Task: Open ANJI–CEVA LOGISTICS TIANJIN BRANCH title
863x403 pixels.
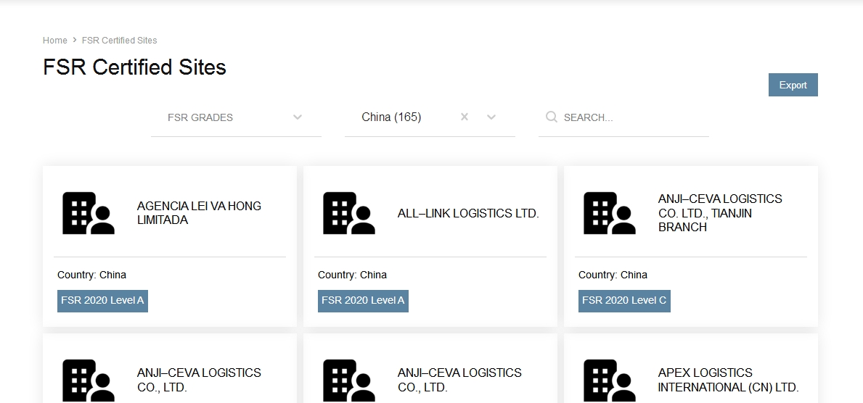Action: click(720, 213)
